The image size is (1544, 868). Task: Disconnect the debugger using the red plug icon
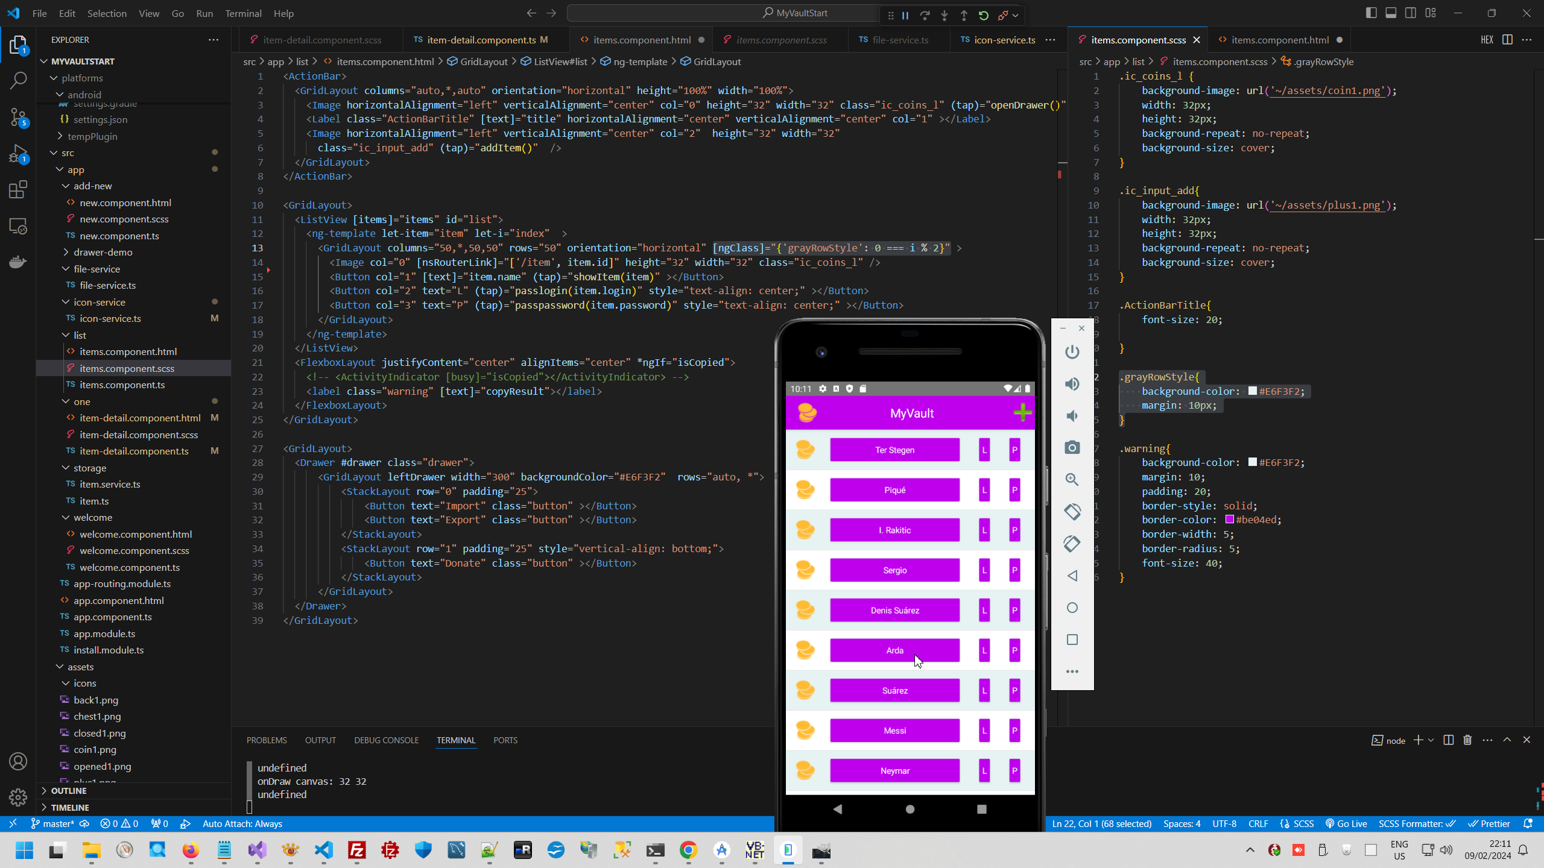coord(1003,15)
